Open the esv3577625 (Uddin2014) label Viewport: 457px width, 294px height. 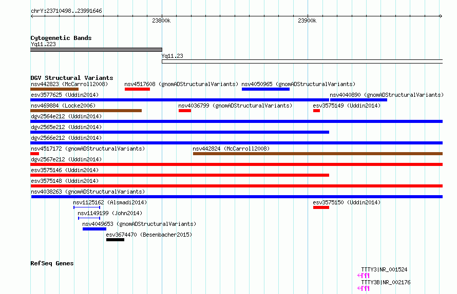(x=65, y=95)
